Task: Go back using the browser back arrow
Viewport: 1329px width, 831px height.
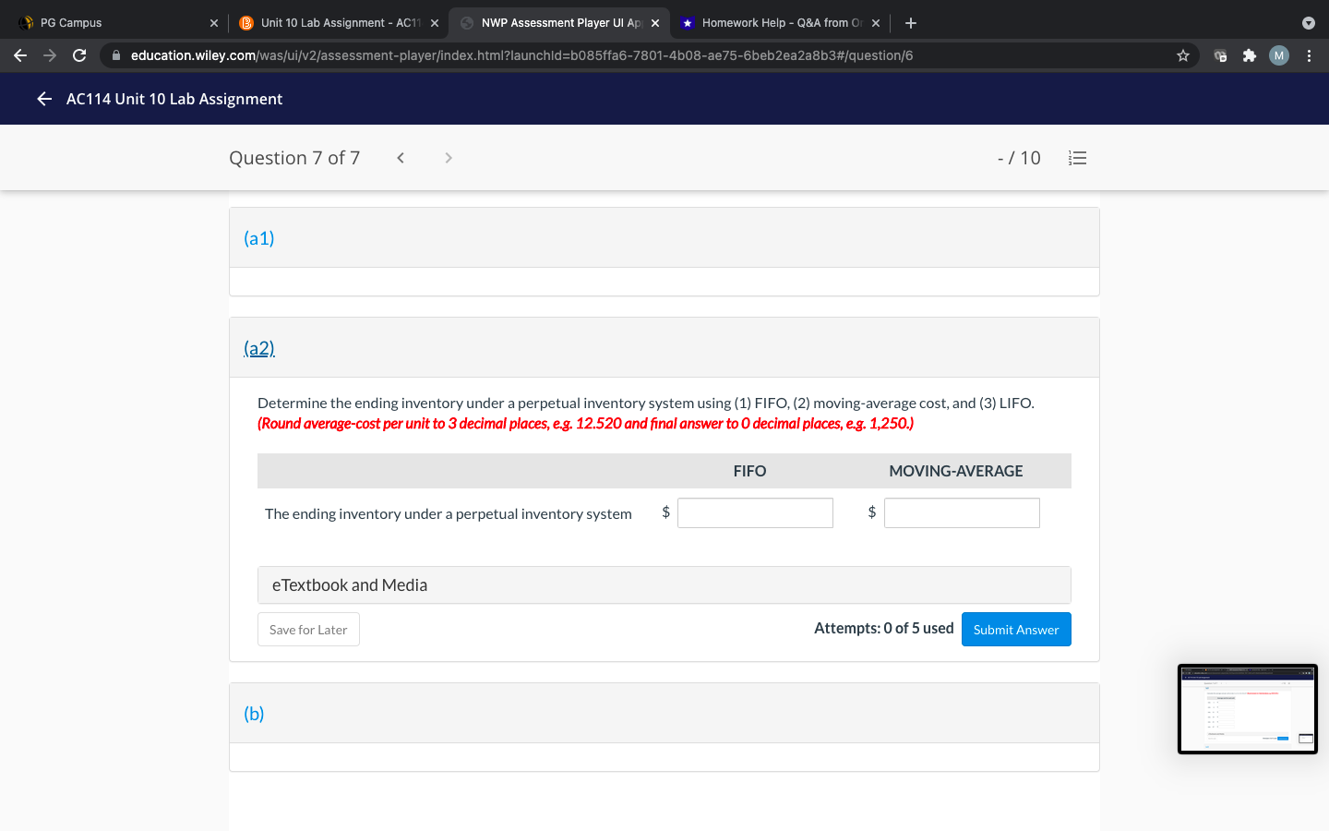Action: (20, 55)
